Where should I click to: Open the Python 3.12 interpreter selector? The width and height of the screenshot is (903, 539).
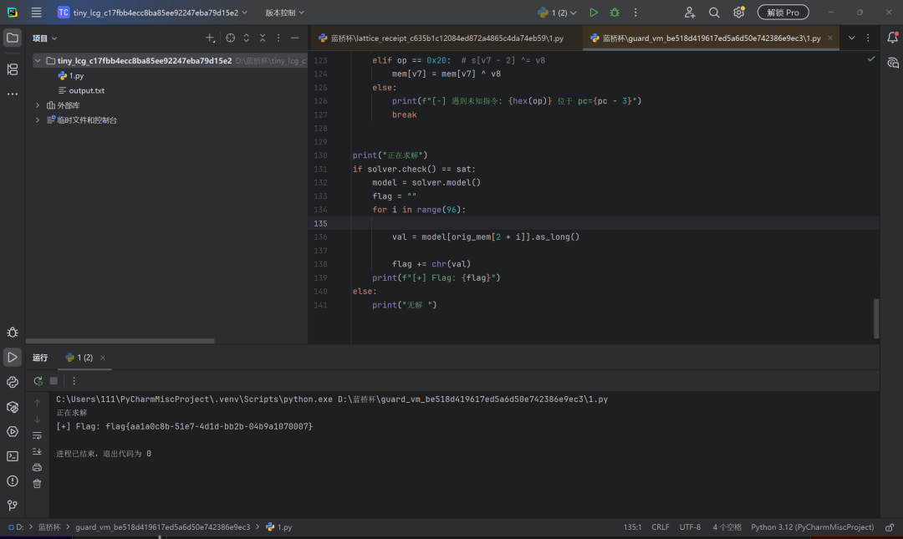(x=812, y=527)
